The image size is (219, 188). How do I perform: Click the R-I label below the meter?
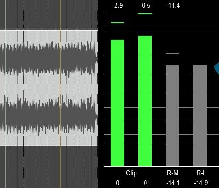(x=200, y=173)
